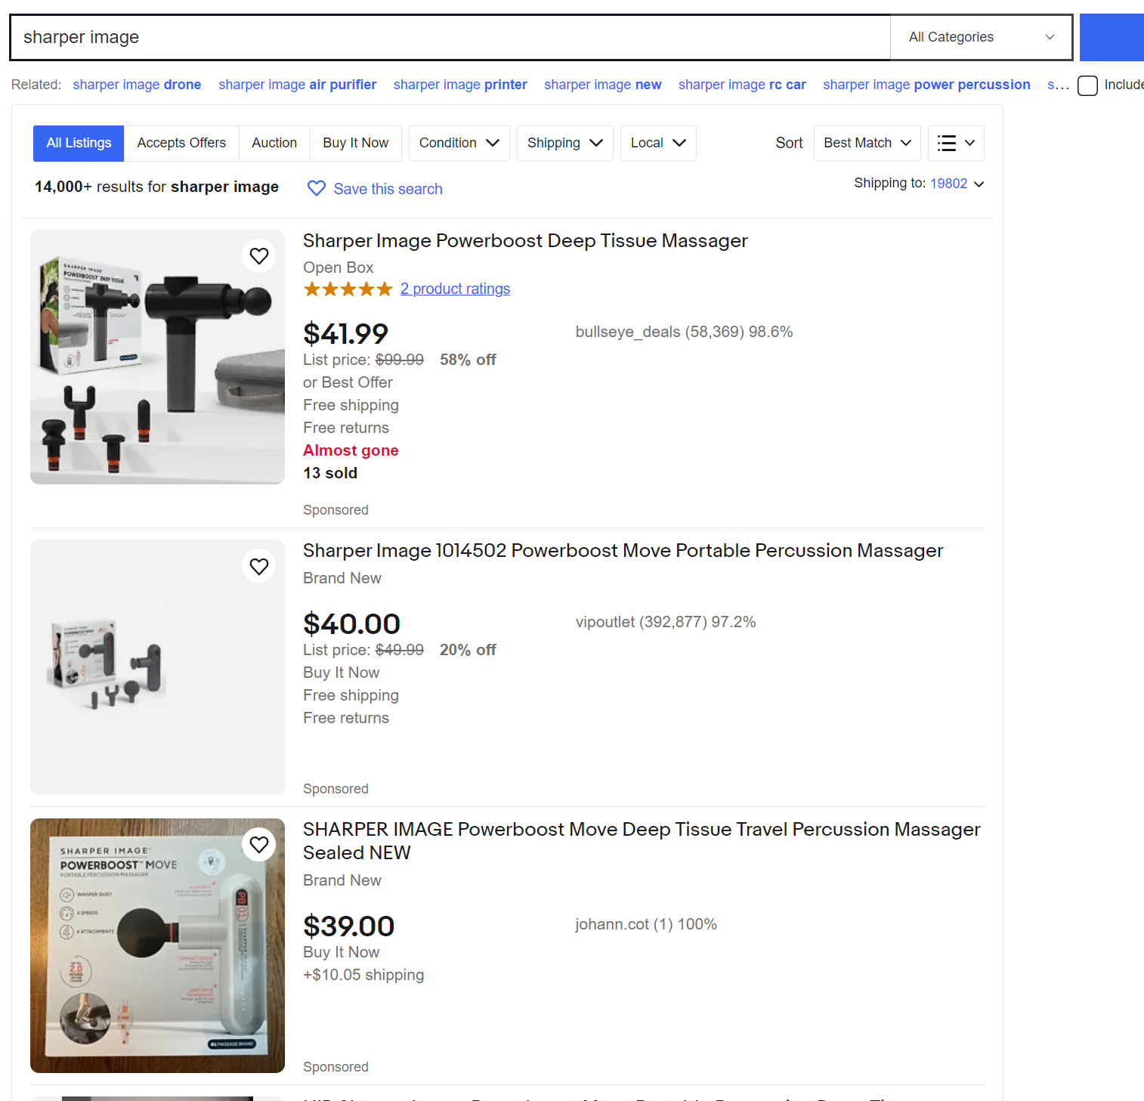Click the blue search button
The height and width of the screenshot is (1101, 1144).
1112,37
